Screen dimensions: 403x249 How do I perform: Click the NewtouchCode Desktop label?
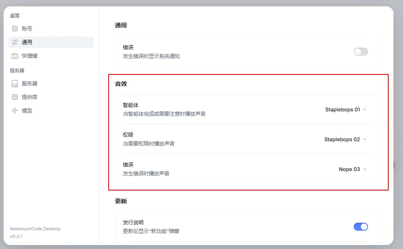[x=35, y=229]
